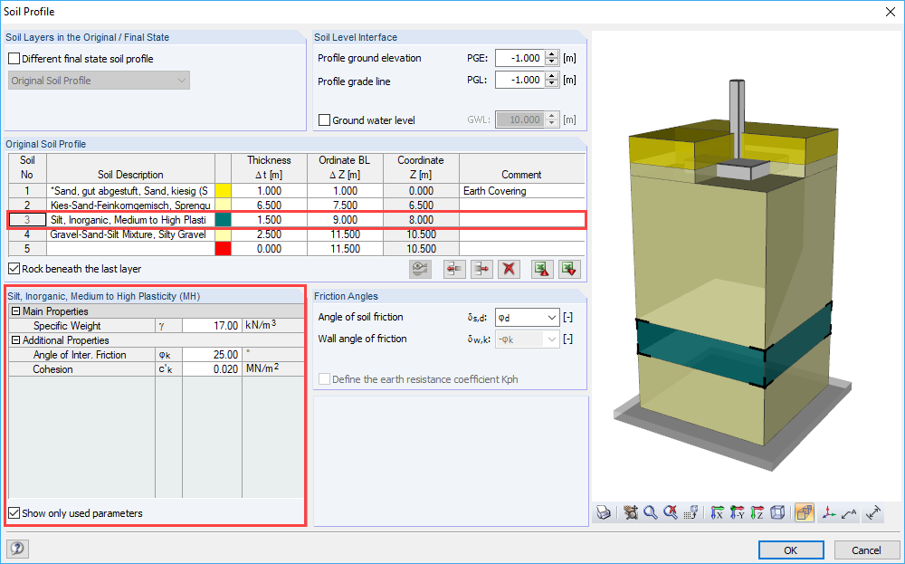The height and width of the screenshot is (564, 905).
Task: Set view in X direction
Action: pyautogui.click(x=718, y=512)
